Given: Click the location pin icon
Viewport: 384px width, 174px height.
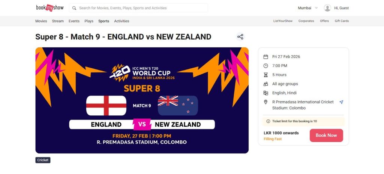Looking at the screenshot, I should point(265,102).
